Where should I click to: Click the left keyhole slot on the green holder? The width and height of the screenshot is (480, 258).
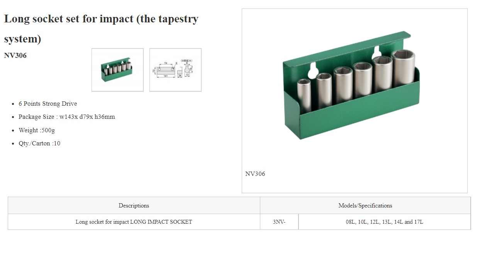(315, 69)
